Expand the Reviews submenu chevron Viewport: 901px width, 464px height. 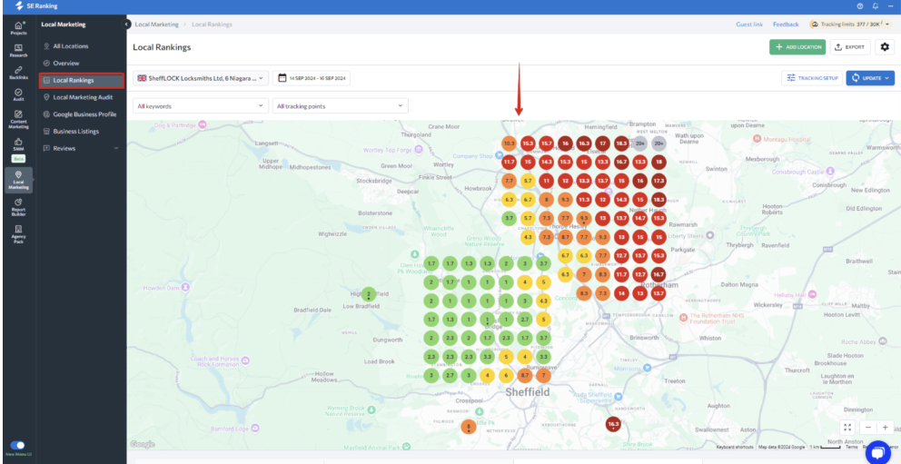(x=116, y=148)
